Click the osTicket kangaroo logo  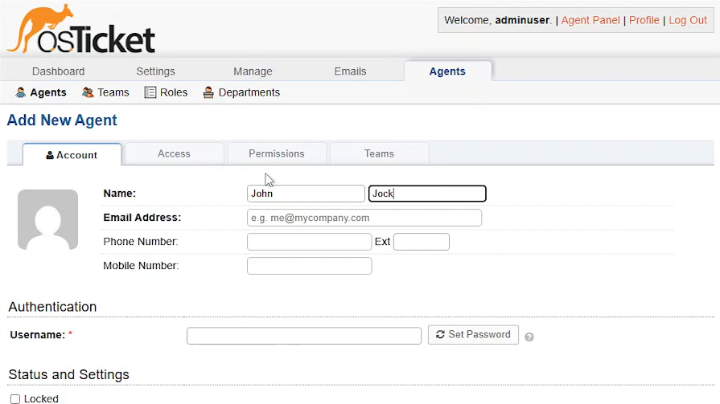click(80, 29)
